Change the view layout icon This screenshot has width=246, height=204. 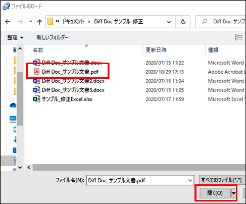click(x=238, y=37)
